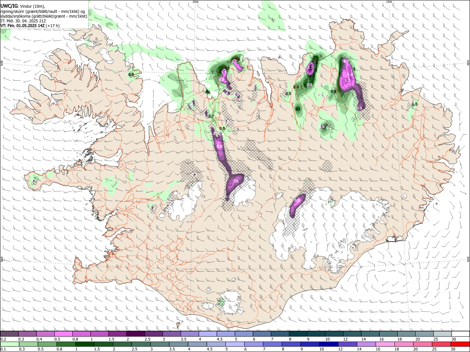Viewport: 470px width, 352px height.
Task: Click the '20W' longitude label
Action: pos(195,2)
